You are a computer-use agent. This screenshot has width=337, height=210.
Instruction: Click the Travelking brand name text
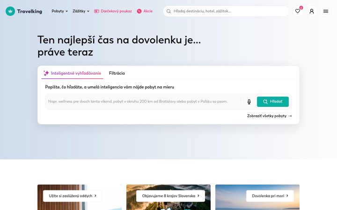[x=29, y=11]
